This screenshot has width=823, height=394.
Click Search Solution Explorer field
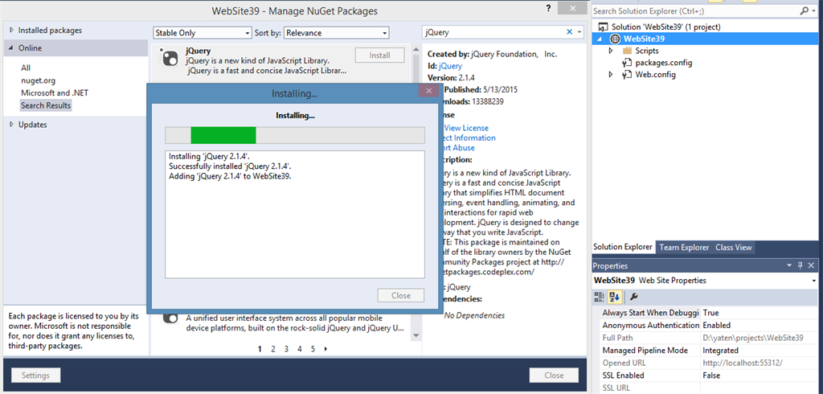tap(695, 10)
